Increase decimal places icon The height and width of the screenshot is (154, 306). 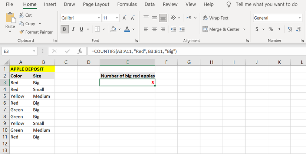coord(290,29)
